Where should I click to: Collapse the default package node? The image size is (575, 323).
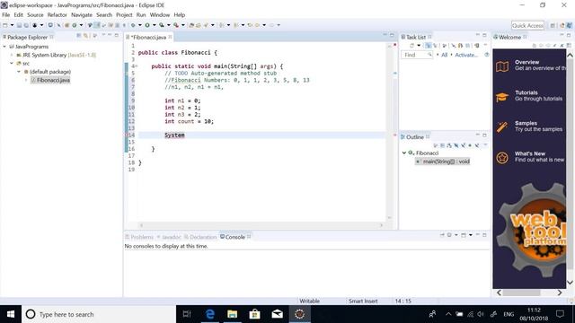click(x=19, y=72)
